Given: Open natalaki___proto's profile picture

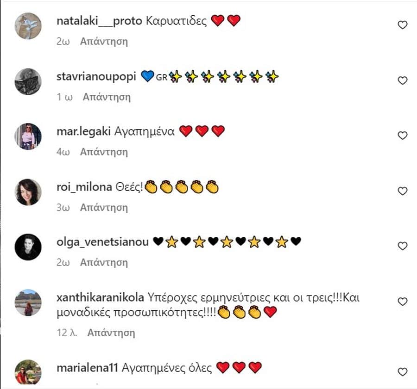Looking at the screenshot, I should click(28, 26).
